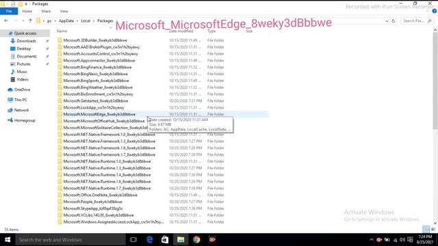The width and height of the screenshot is (438, 246).
Task: Select OneDrive in navigation pane
Action: 22,90
